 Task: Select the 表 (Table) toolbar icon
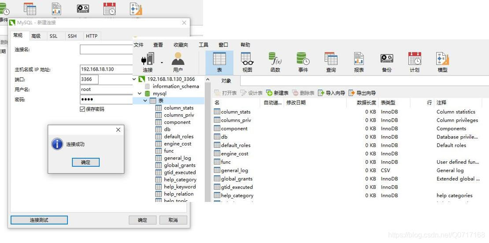(x=219, y=63)
